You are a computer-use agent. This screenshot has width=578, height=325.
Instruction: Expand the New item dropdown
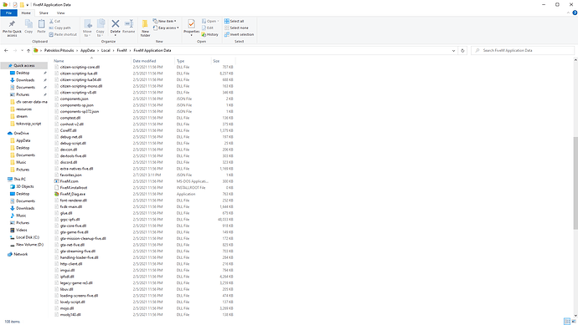[x=164, y=22]
